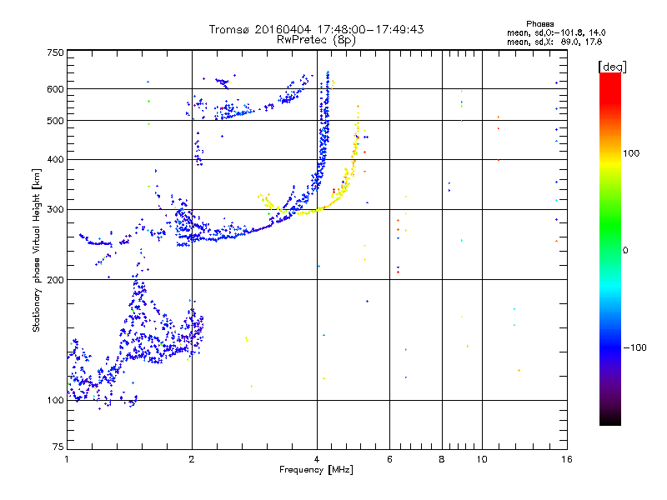The width and height of the screenshot is (667, 500).
Task: Click the x-axis tick label '1'
Action: 67,459
